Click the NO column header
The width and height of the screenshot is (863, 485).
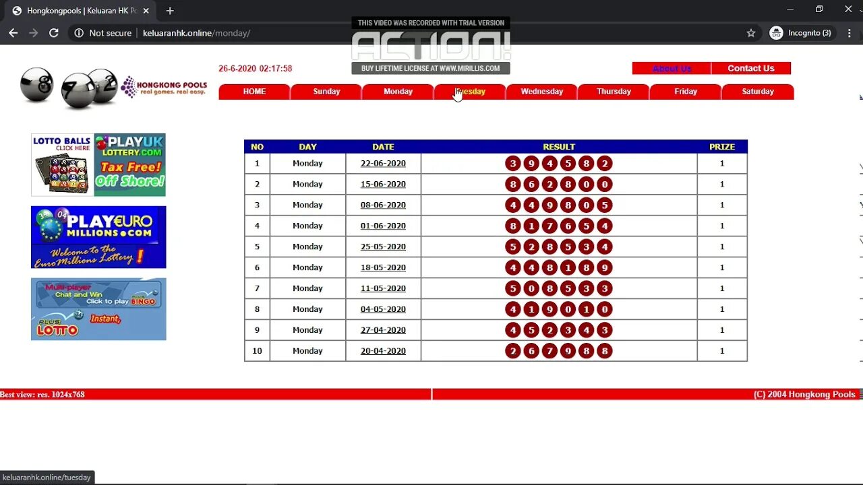tap(257, 147)
